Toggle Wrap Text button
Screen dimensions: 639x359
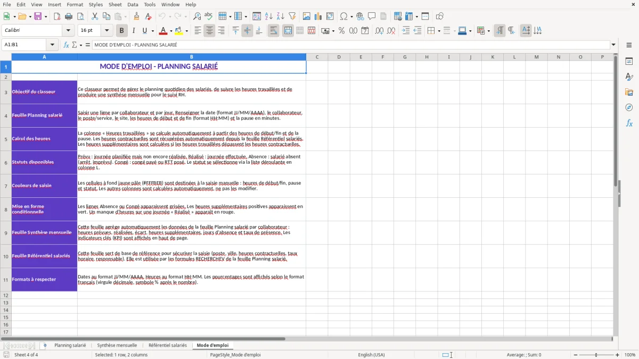274,31
